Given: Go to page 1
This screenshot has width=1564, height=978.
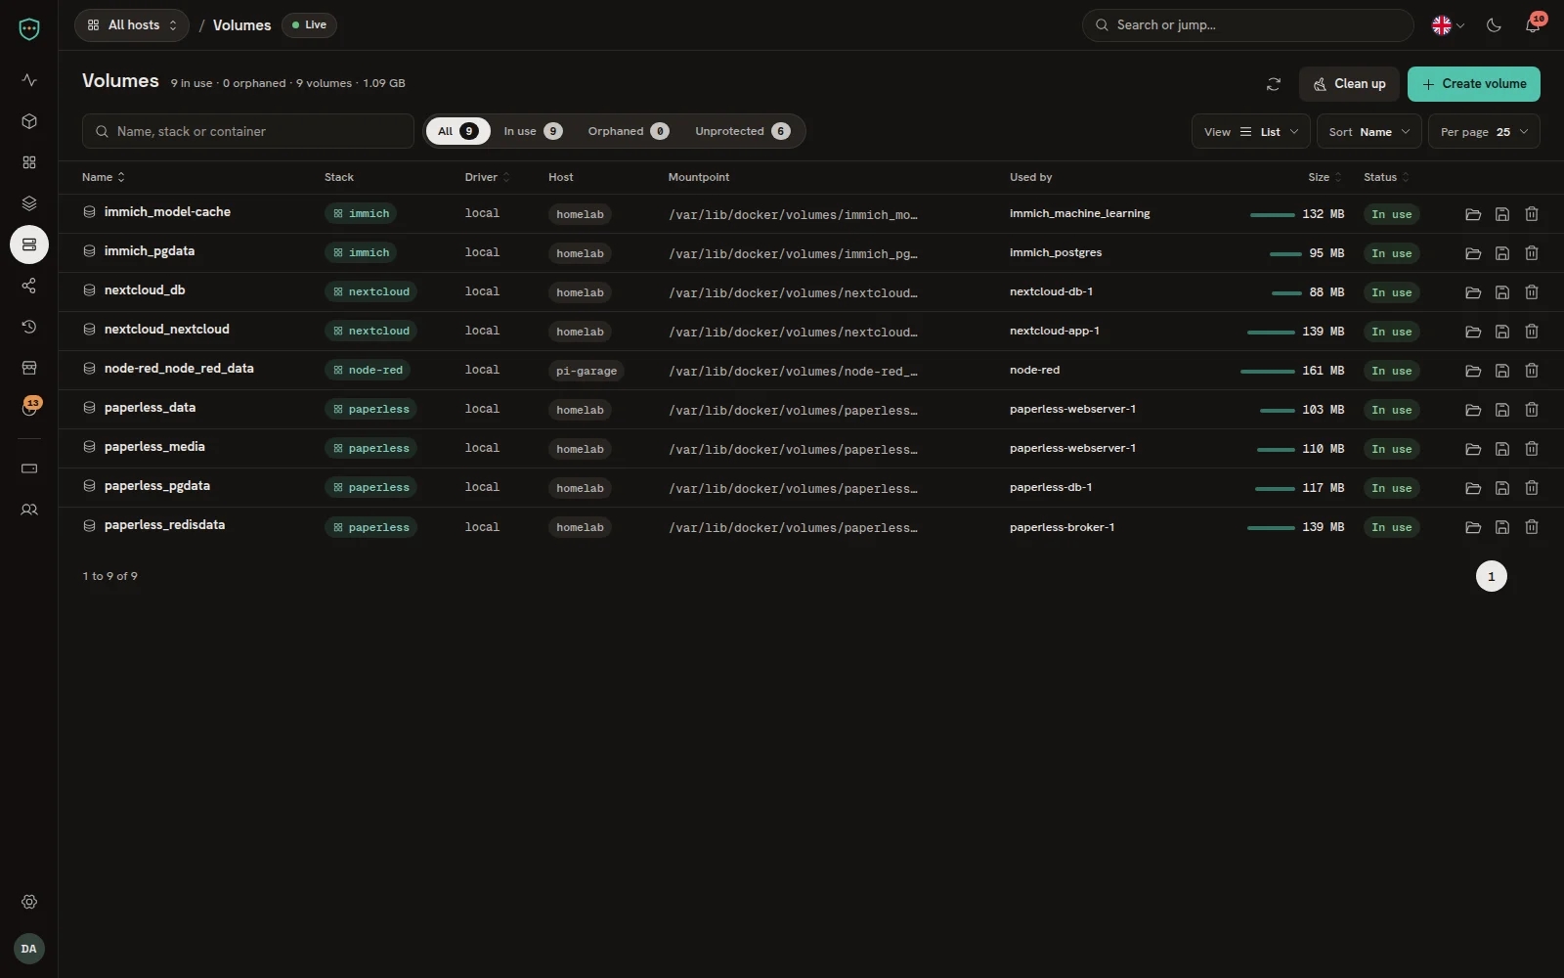Looking at the screenshot, I should [x=1492, y=576].
